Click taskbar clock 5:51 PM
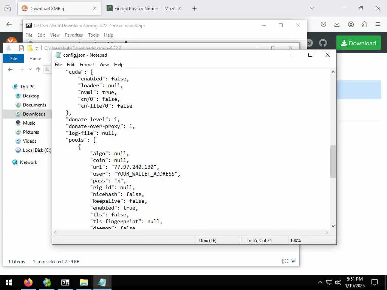387x290 pixels. click(355, 282)
